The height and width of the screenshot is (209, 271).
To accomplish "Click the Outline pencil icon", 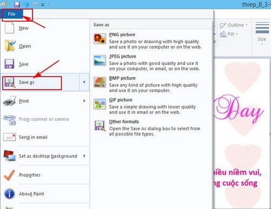I will click(x=223, y=25).
